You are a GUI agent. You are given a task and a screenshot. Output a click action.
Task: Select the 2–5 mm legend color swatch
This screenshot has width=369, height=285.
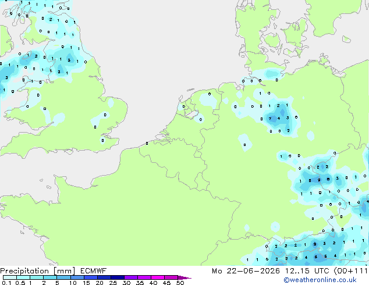click(x=50, y=277)
